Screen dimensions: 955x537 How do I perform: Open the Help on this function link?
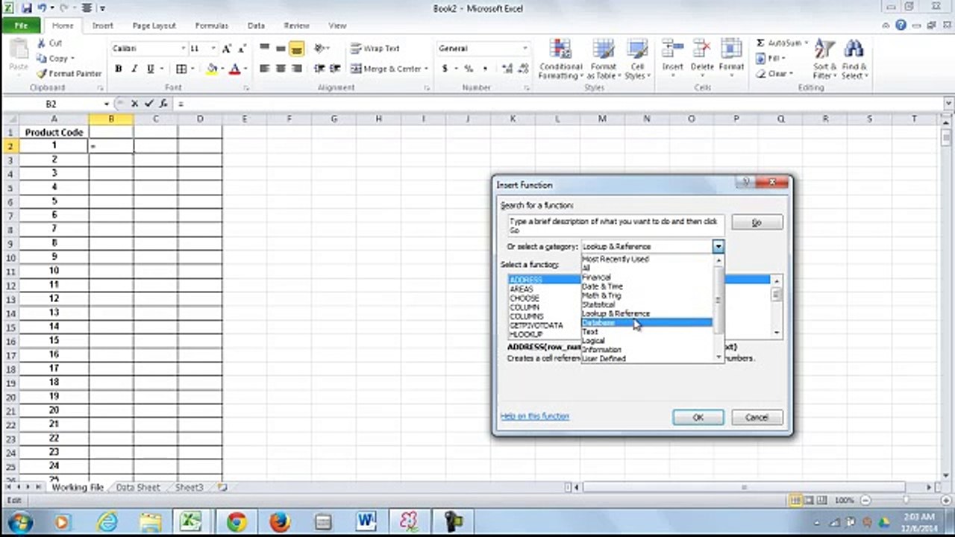535,416
